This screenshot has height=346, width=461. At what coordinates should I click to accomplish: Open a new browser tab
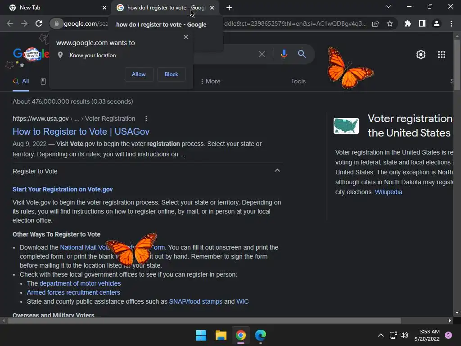tap(229, 8)
